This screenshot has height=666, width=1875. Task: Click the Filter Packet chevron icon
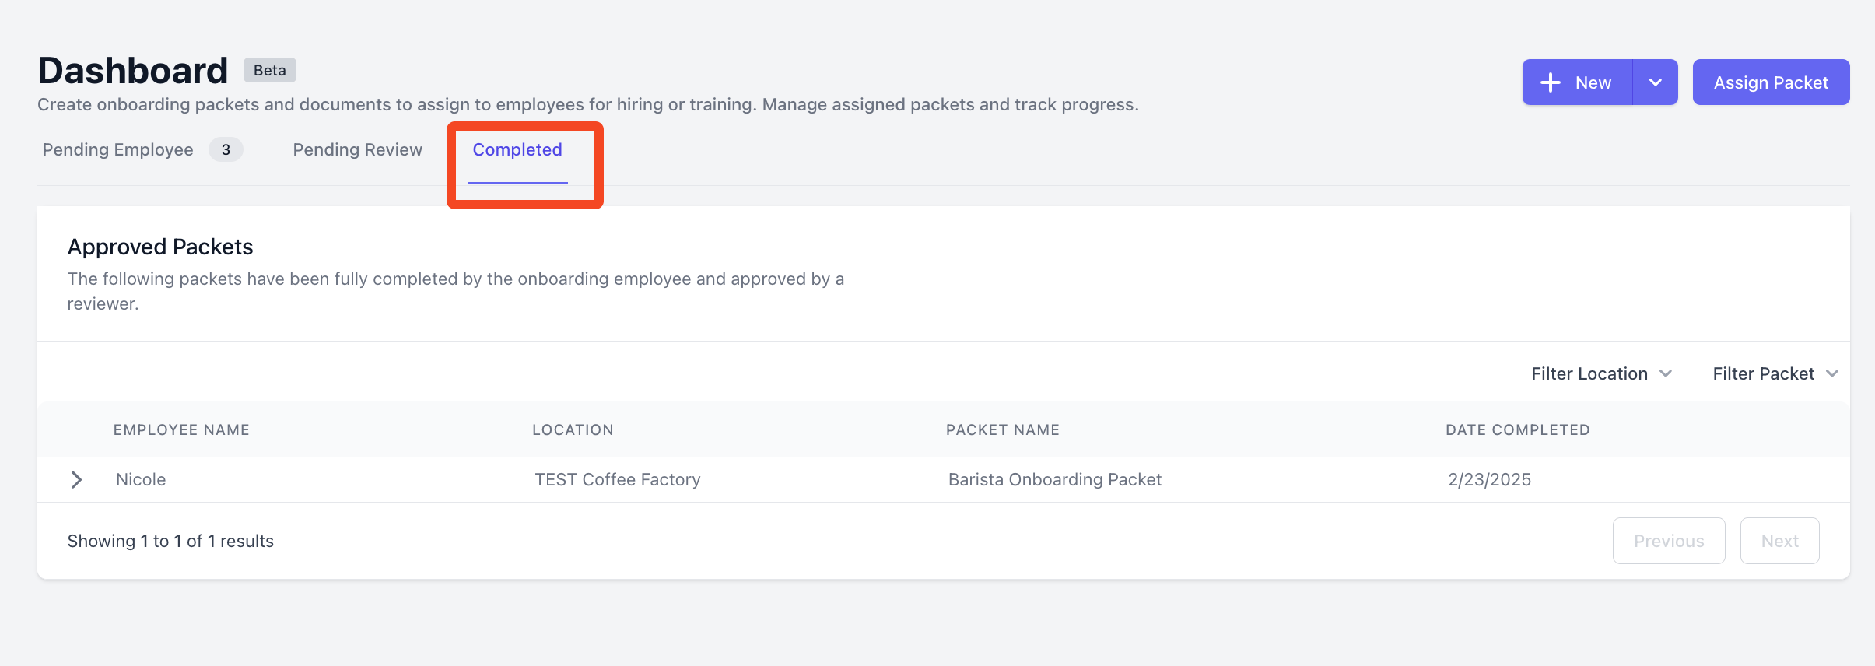(1831, 373)
